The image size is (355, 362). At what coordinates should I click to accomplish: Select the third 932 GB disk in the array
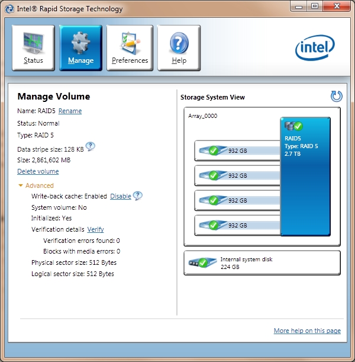pyautogui.click(x=237, y=200)
